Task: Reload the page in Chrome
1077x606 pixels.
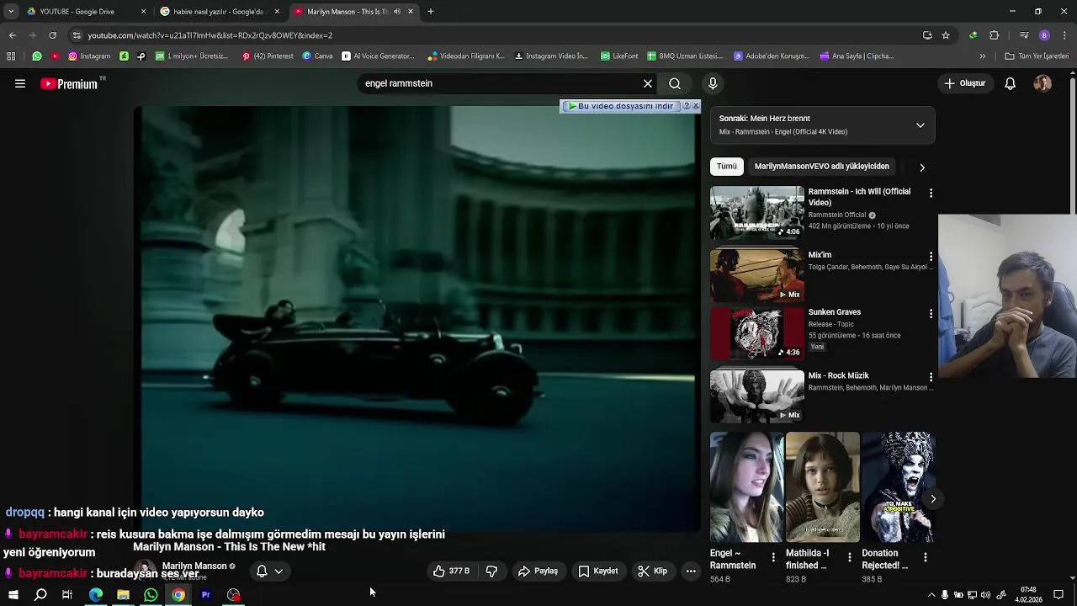Action: (x=52, y=35)
